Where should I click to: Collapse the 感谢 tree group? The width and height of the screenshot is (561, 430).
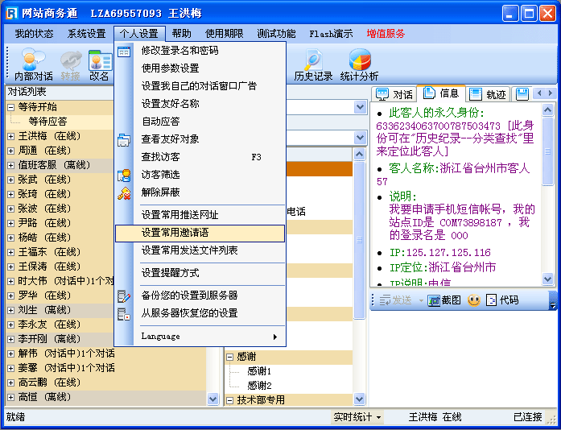pos(229,357)
